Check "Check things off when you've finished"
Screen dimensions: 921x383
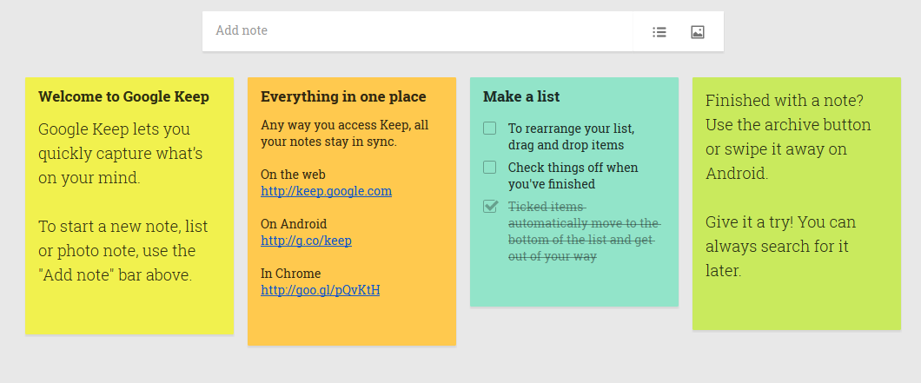tap(489, 168)
